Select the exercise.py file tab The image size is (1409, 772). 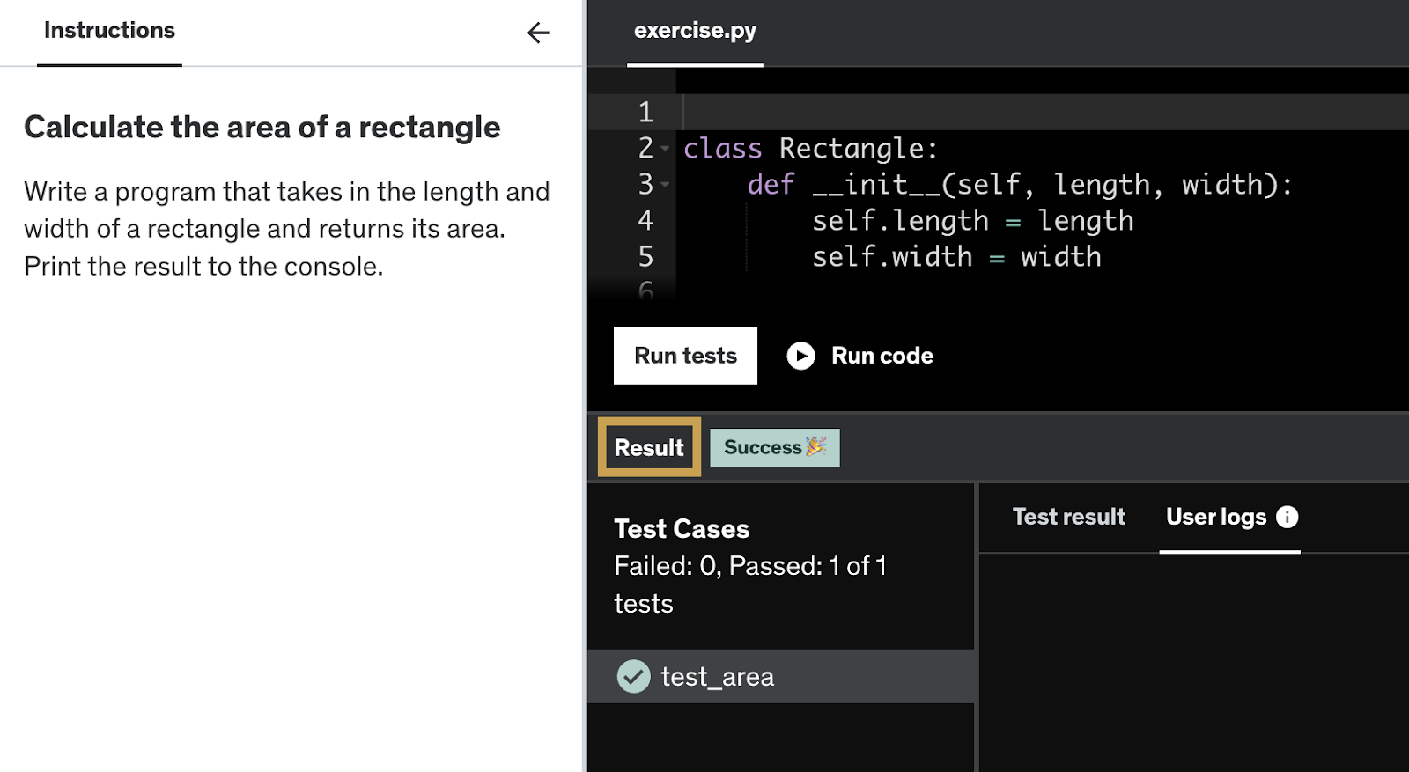tap(695, 31)
